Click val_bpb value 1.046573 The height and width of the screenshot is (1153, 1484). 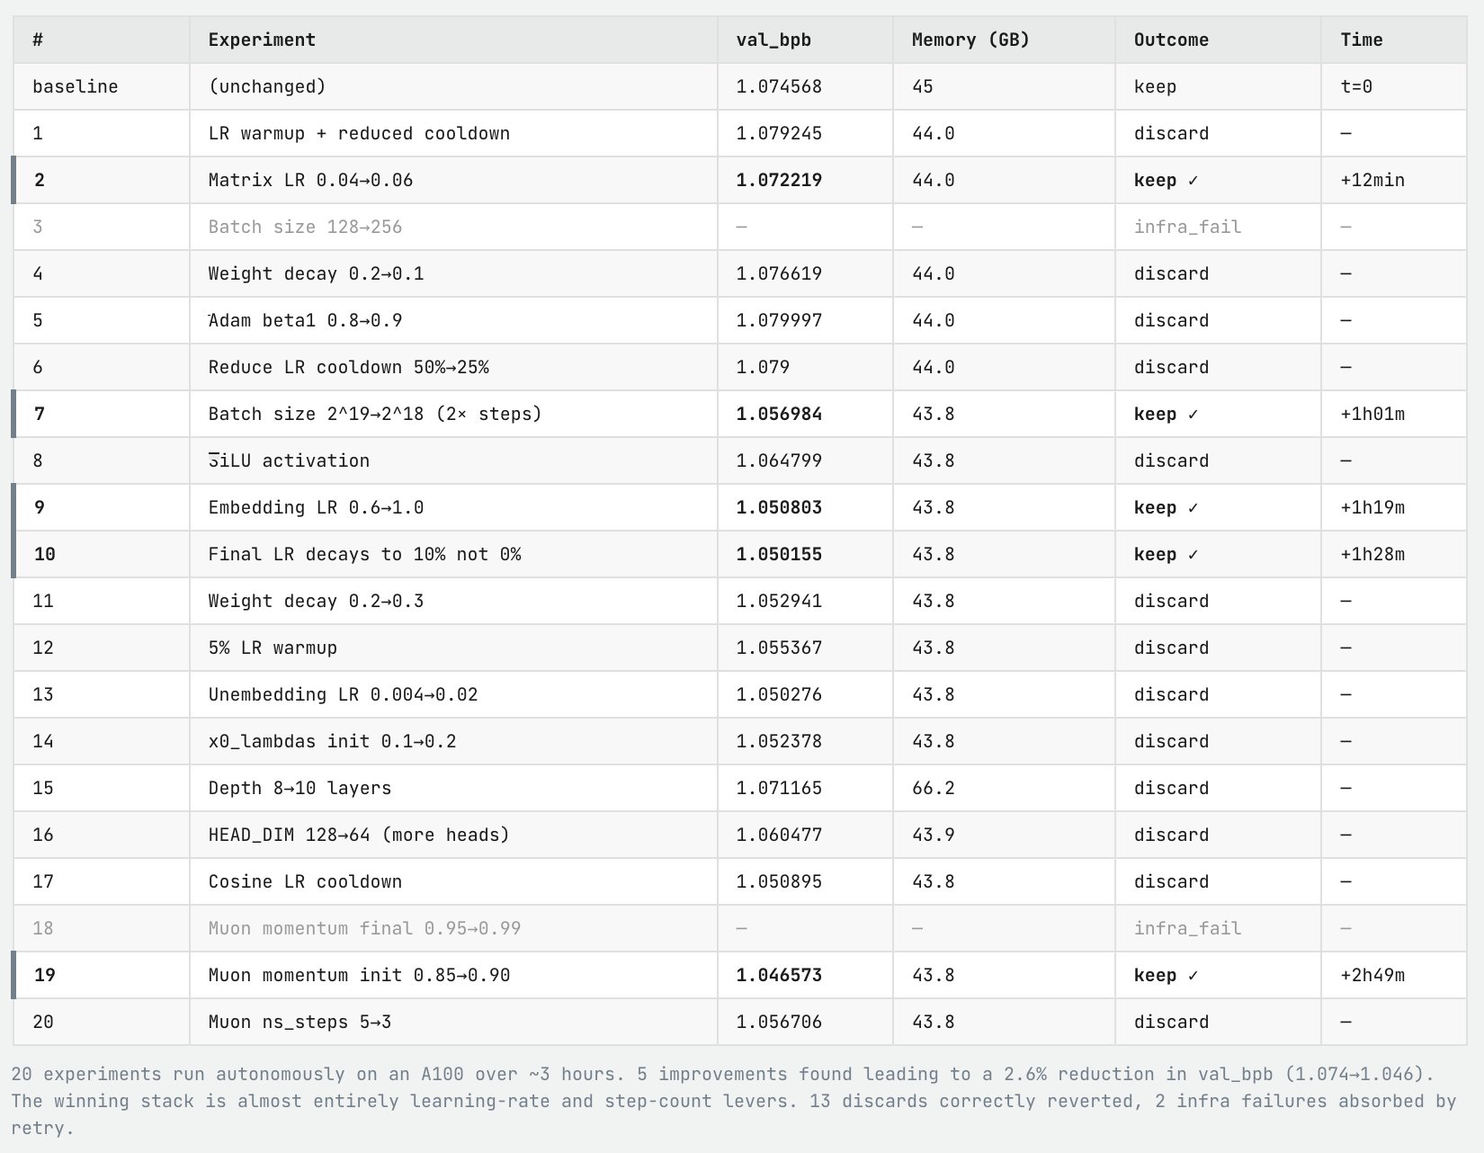click(x=779, y=975)
